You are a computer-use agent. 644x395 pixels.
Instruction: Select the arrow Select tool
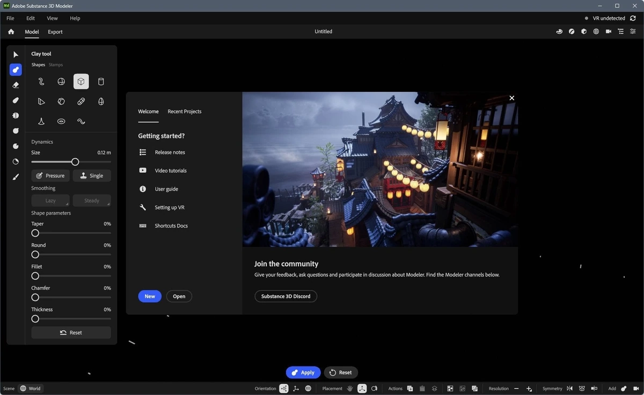[x=16, y=54]
